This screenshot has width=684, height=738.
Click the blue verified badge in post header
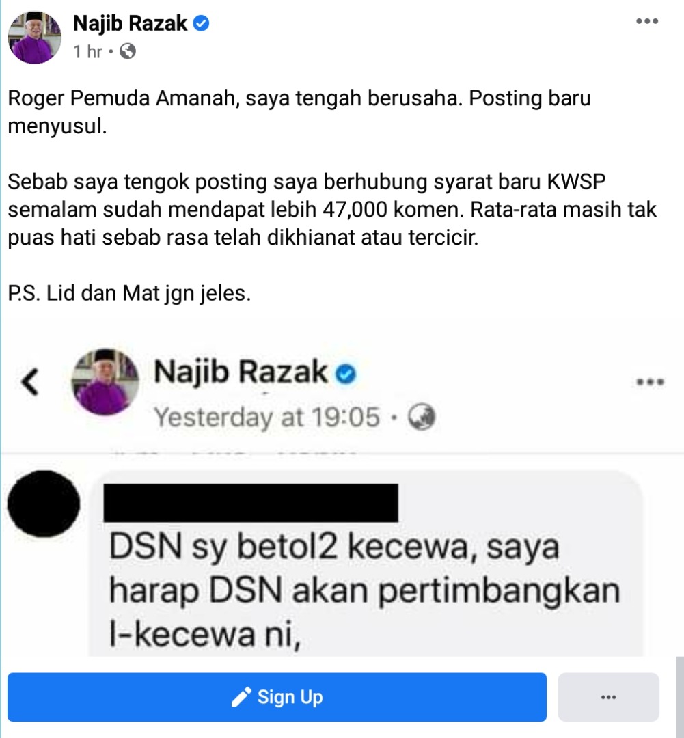pos(201,23)
